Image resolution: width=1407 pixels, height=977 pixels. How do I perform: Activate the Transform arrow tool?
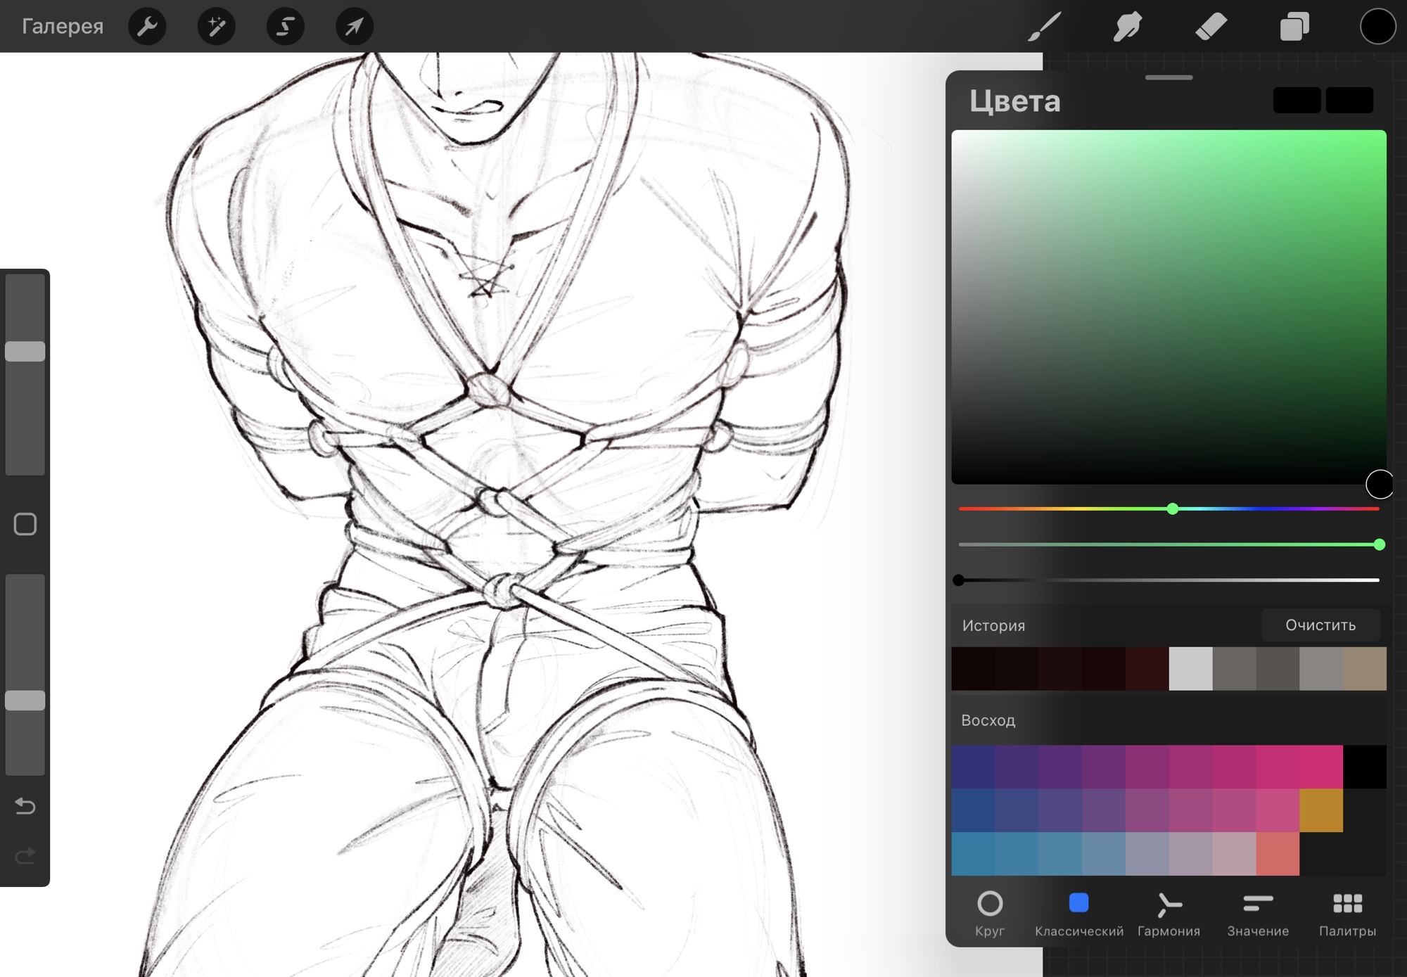point(354,27)
